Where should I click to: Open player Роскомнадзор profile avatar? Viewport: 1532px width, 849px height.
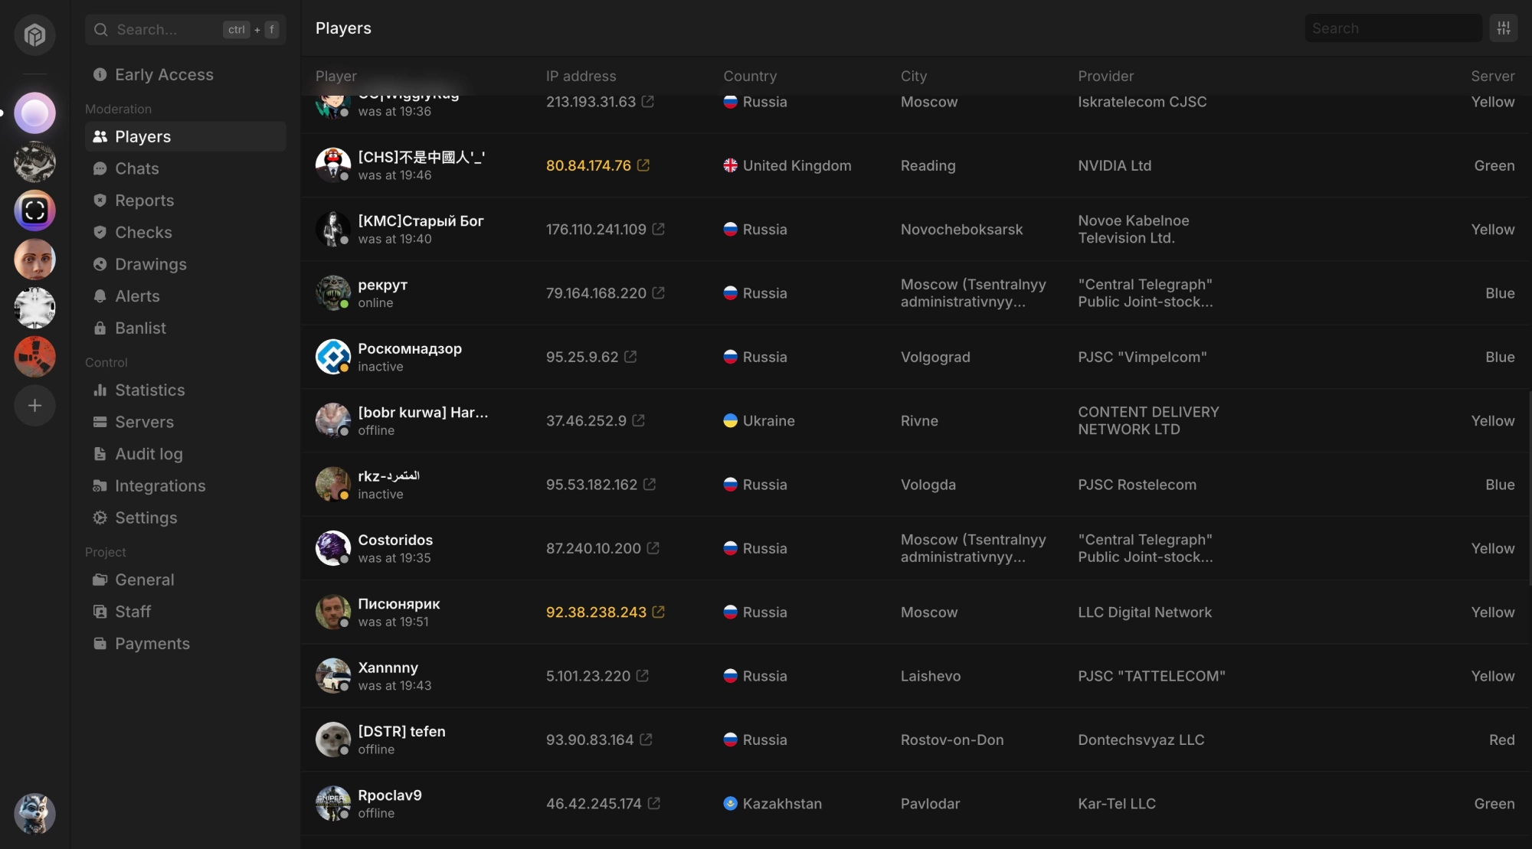[x=332, y=357]
